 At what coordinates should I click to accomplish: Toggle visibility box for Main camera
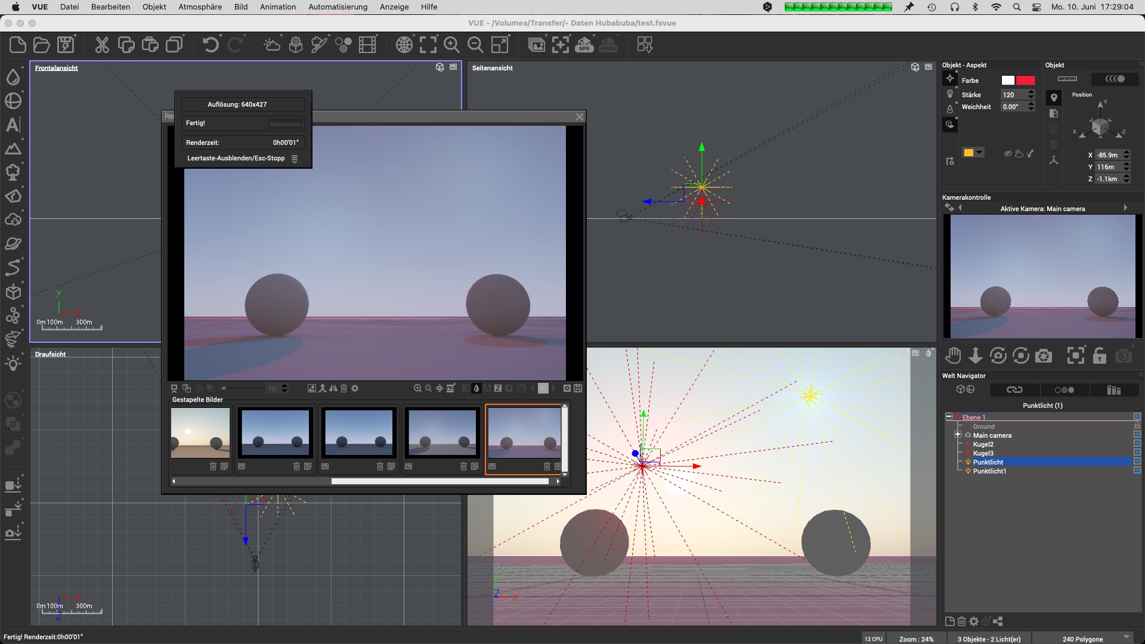[1137, 435]
